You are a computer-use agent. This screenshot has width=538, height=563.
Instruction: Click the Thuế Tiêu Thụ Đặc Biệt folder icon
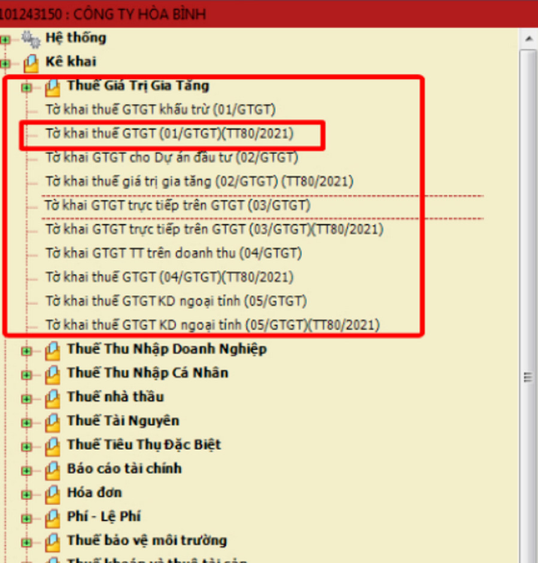click(53, 446)
